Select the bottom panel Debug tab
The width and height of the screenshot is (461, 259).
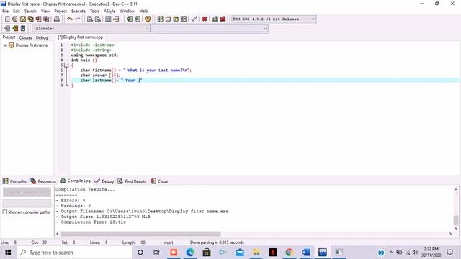(x=104, y=181)
